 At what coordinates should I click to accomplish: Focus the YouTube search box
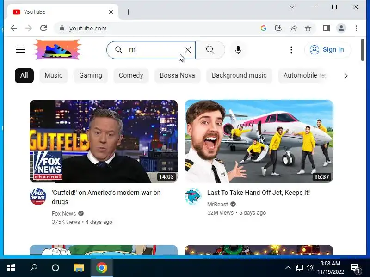tap(151, 50)
